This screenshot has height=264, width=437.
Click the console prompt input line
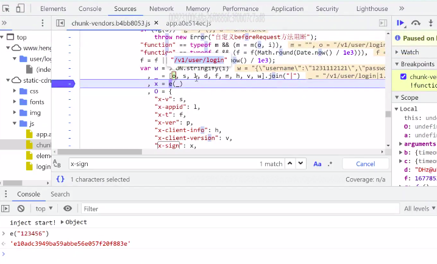pos(218,254)
